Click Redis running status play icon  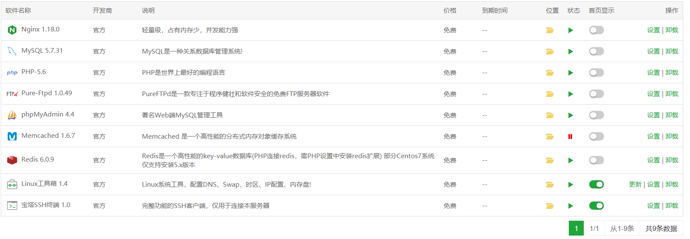point(571,160)
